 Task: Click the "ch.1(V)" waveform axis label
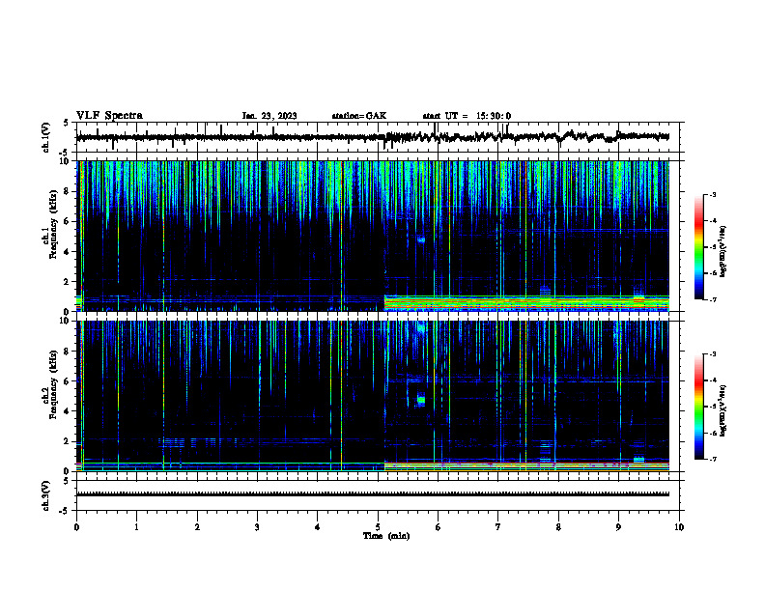[x=46, y=137]
